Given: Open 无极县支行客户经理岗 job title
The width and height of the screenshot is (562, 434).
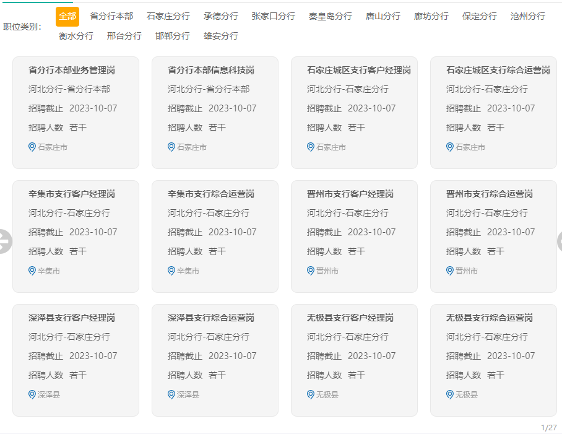Looking at the screenshot, I should (350, 318).
